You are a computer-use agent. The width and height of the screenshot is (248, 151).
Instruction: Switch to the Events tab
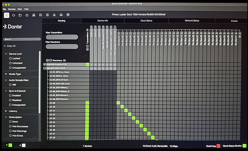click(234, 21)
